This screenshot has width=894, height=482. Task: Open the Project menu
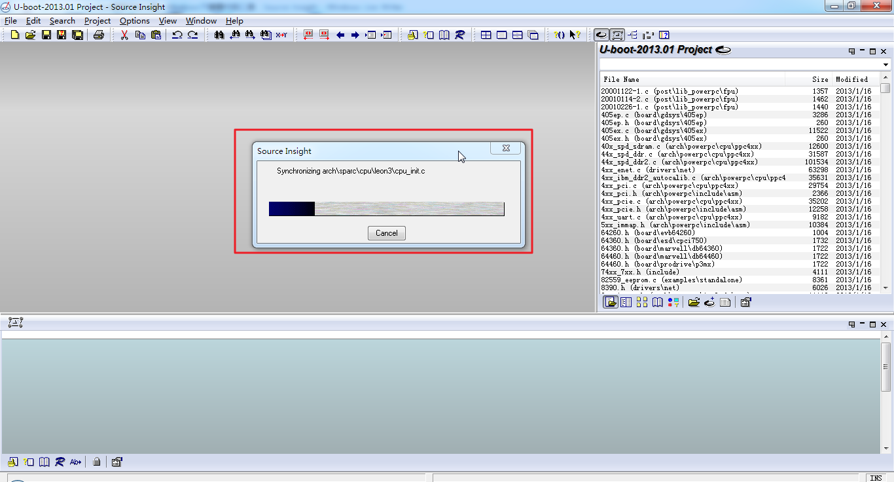click(x=98, y=20)
